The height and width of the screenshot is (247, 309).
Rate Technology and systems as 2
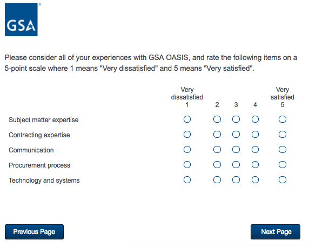[217, 180]
